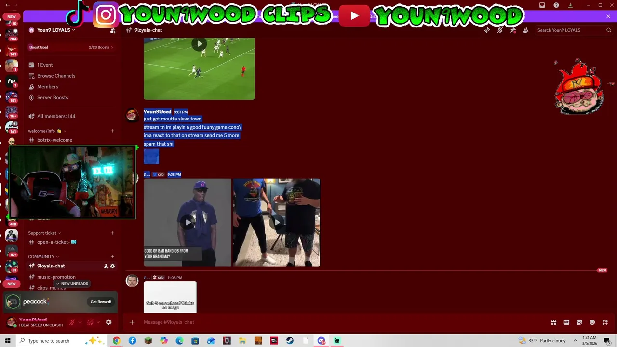This screenshot has height=347, width=617.
Task: Open the 'Sub-5 moonhead' image
Action: pyautogui.click(x=170, y=297)
